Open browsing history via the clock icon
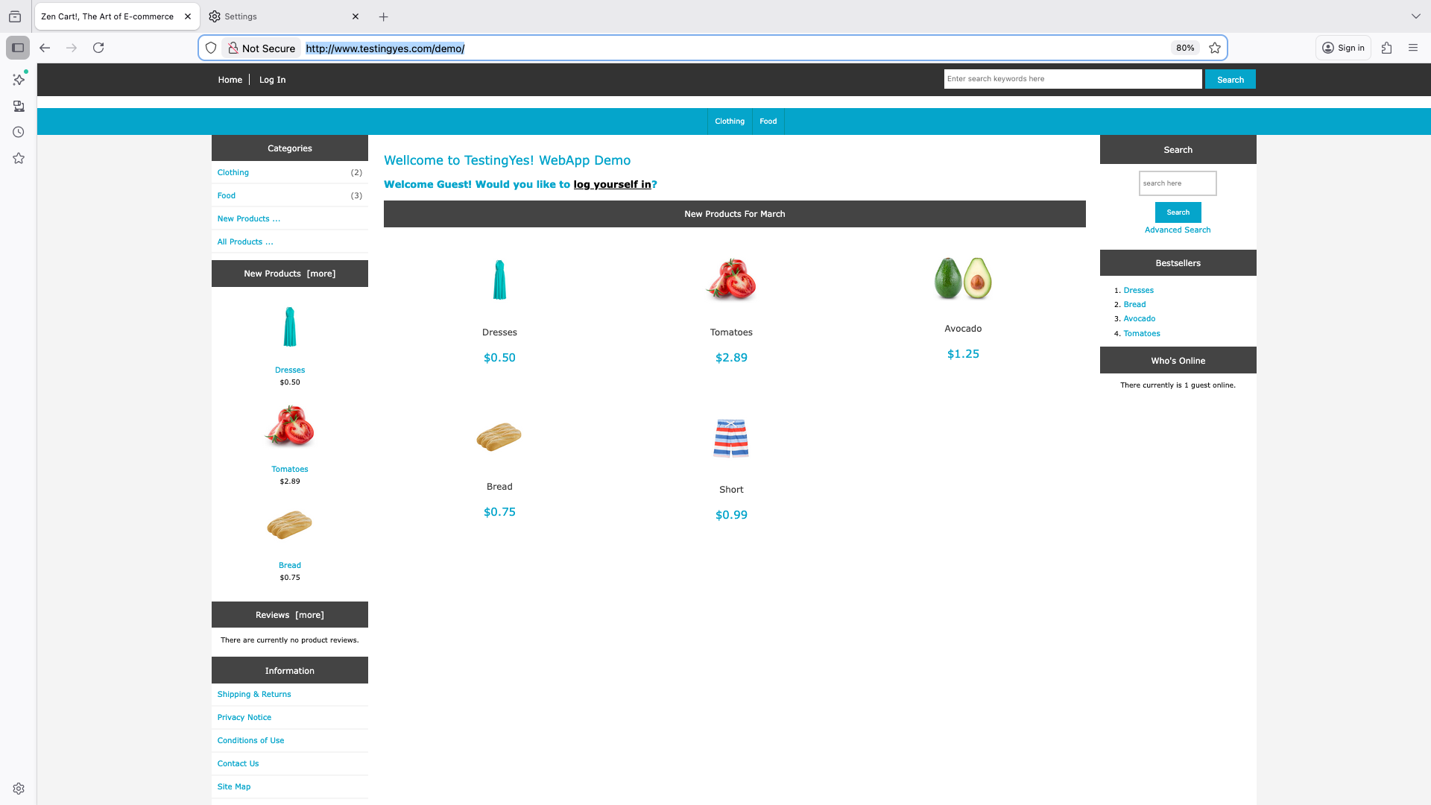 pos(19,132)
